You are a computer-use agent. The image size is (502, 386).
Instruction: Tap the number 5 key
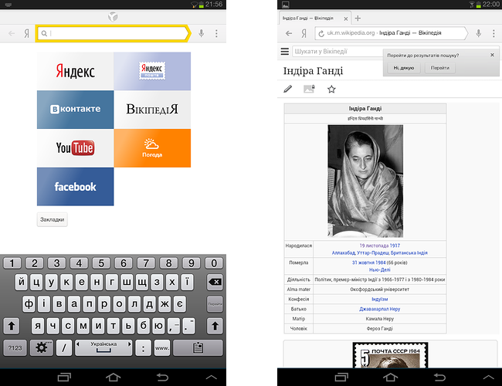tap(101, 263)
